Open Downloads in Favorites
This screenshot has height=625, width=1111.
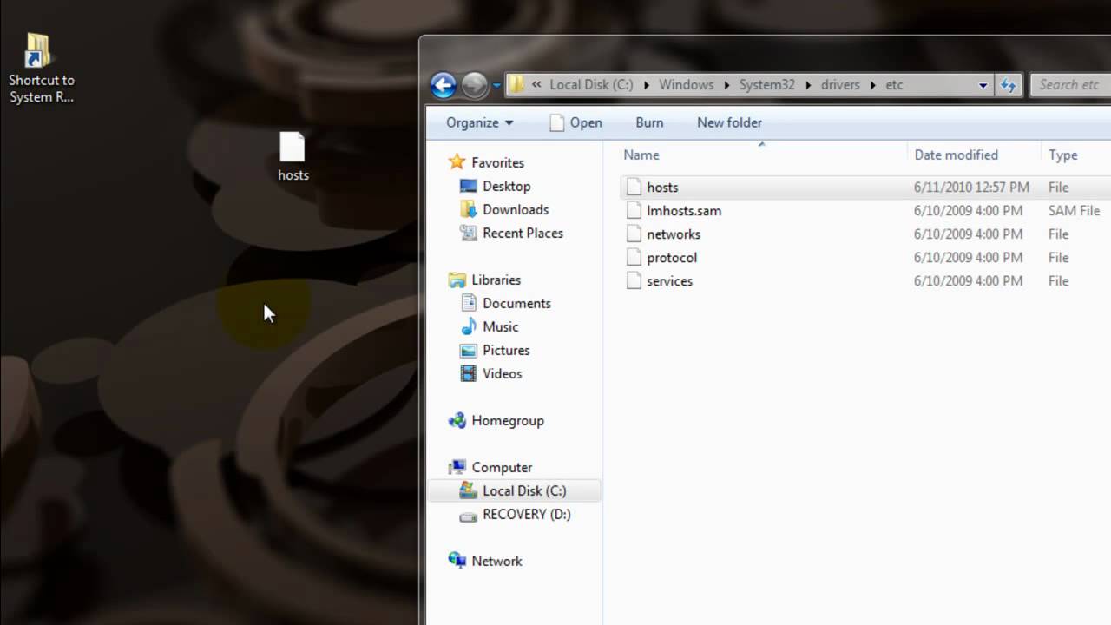coord(516,209)
